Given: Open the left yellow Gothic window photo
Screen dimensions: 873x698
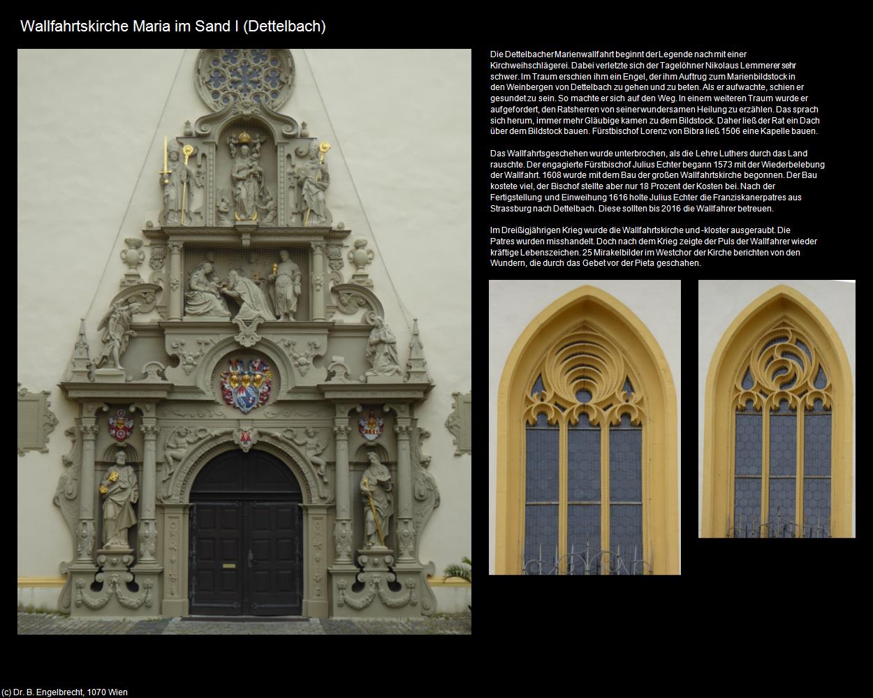Looking at the screenshot, I should pos(585,427).
